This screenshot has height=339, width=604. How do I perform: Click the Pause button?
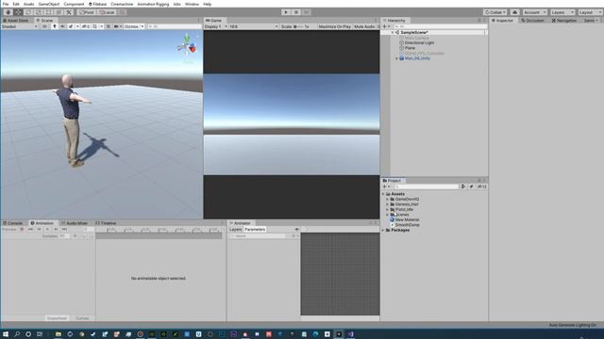pyautogui.click(x=296, y=12)
